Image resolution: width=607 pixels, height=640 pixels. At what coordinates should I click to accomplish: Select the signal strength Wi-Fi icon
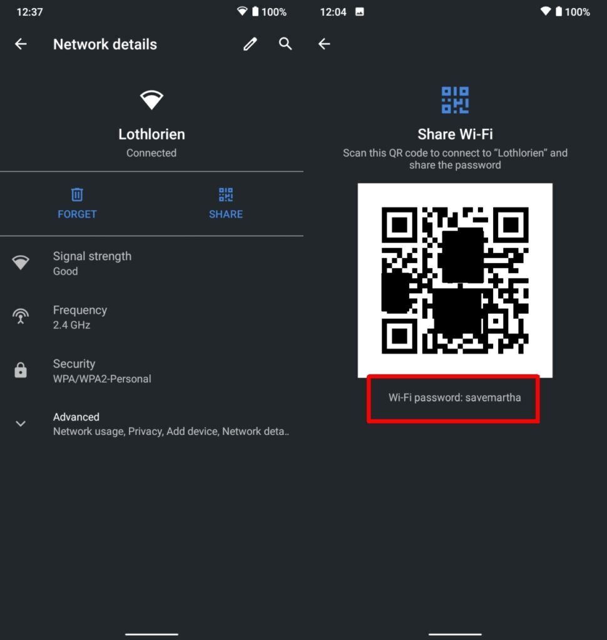pos(21,262)
